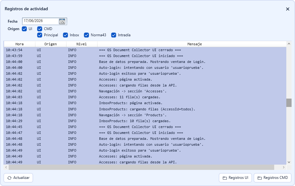The image size is (295, 186).
Task: Click UI origin in the 10:44:29 row
Action: click(x=39, y=121)
